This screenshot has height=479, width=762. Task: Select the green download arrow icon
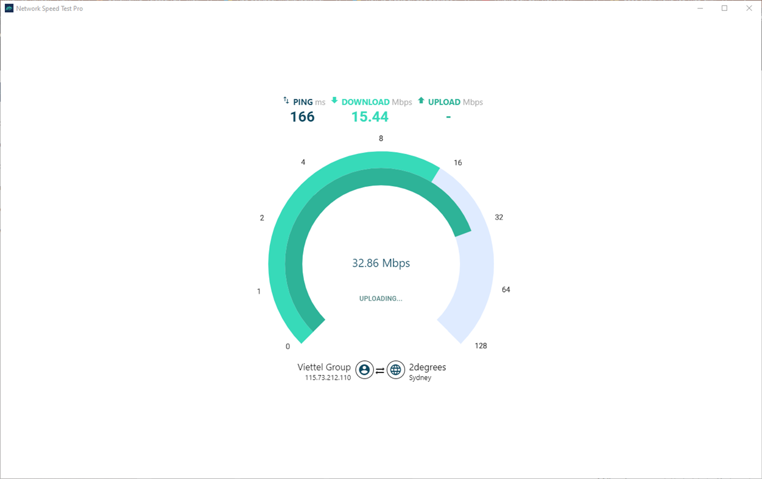(x=334, y=101)
